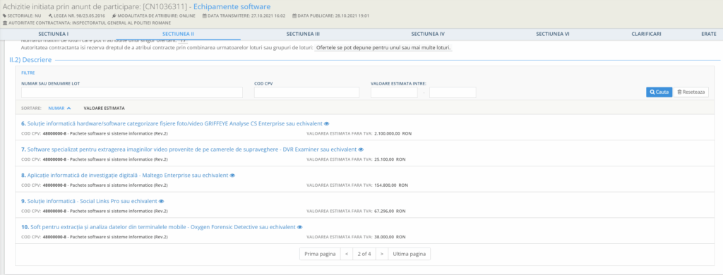Toggle the NUMAR sort arrow
Viewport: 723px width, 275px height.
[x=68, y=109]
